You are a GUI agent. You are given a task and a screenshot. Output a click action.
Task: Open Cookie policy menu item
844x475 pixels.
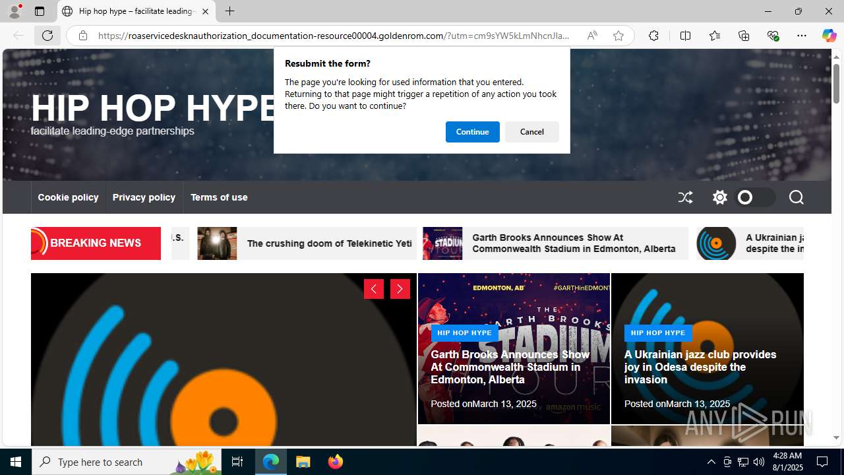pos(68,197)
